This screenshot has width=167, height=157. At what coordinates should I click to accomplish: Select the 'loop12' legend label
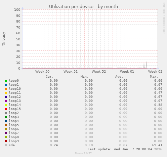click(15, 97)
